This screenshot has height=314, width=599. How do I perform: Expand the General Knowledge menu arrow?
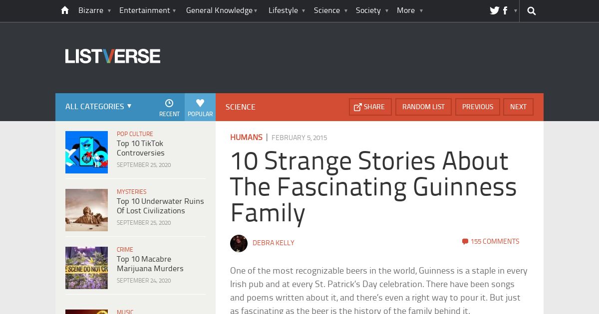[256, 11]
